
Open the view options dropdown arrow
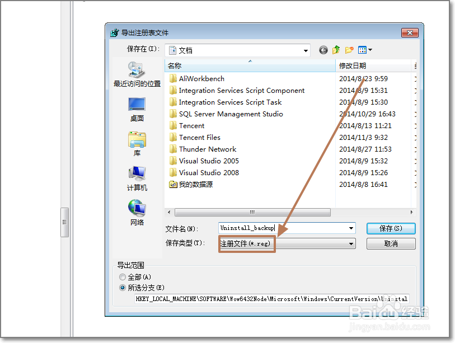(370, 50)
